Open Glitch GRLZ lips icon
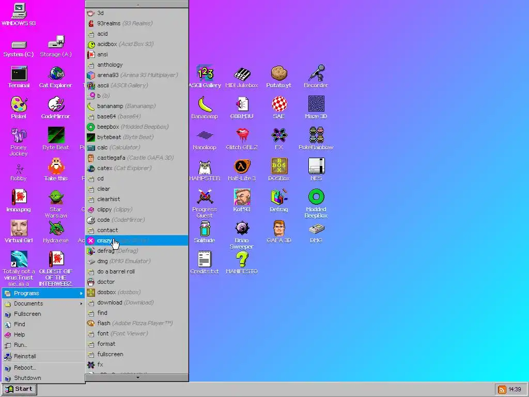The image size is (529, 397). pyautogui.click(x=242, y=139)
